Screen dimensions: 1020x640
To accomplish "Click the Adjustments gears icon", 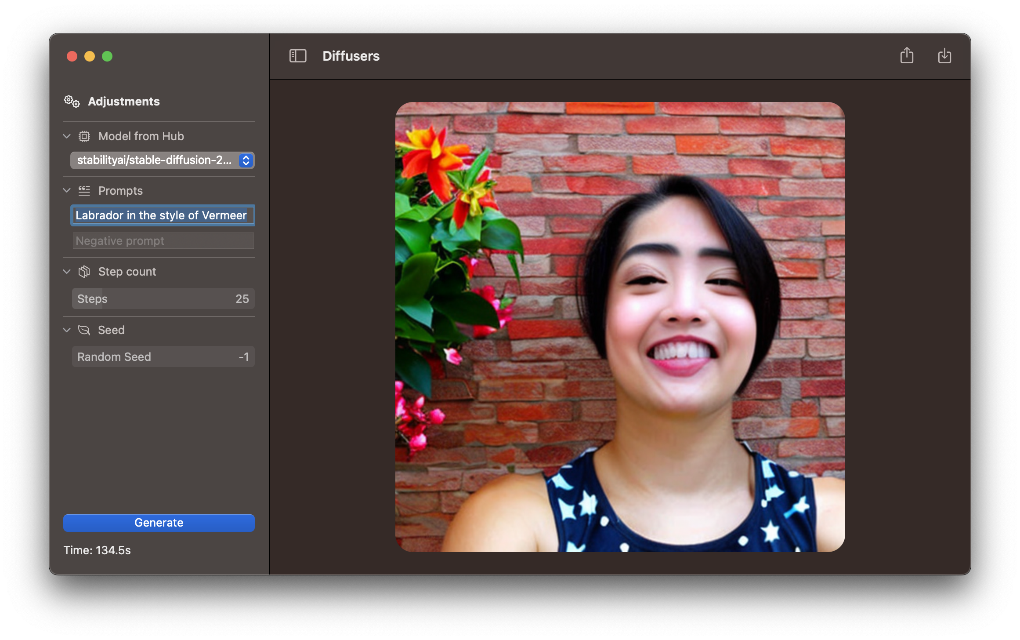I will pyautogui.click(x=72, y=102).
